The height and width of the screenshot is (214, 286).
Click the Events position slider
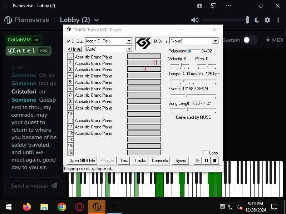point(193,95)
